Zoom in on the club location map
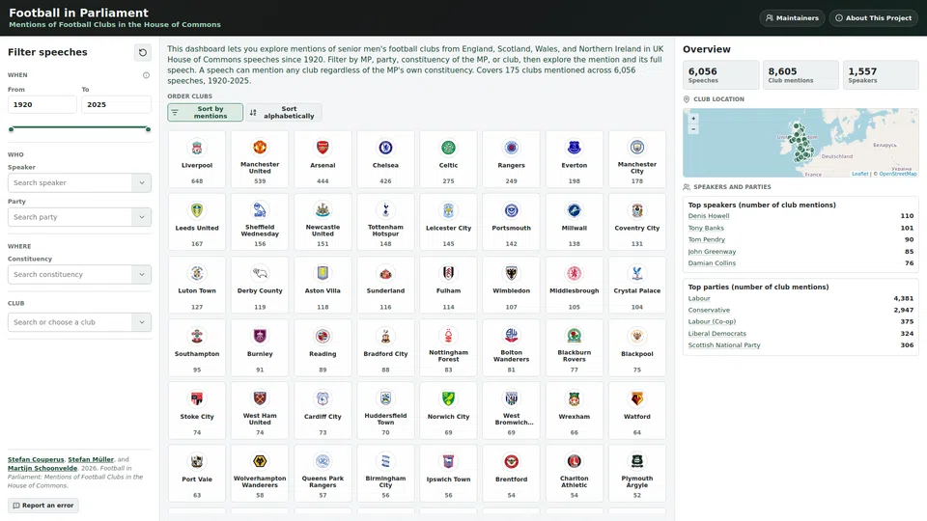927x521 pixels. pyautogui.click(x=693, y=119)
